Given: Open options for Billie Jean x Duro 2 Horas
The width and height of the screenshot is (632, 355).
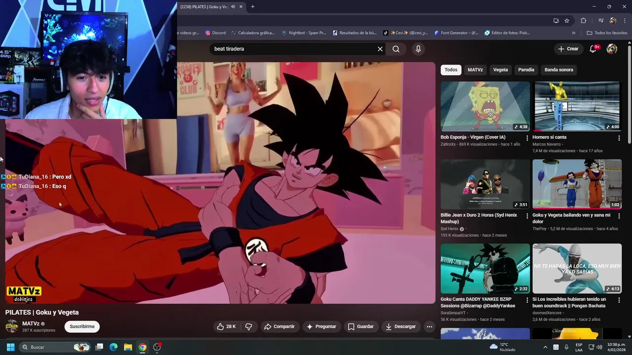Looking at the screenshot, I should click(x=527, y=216).
